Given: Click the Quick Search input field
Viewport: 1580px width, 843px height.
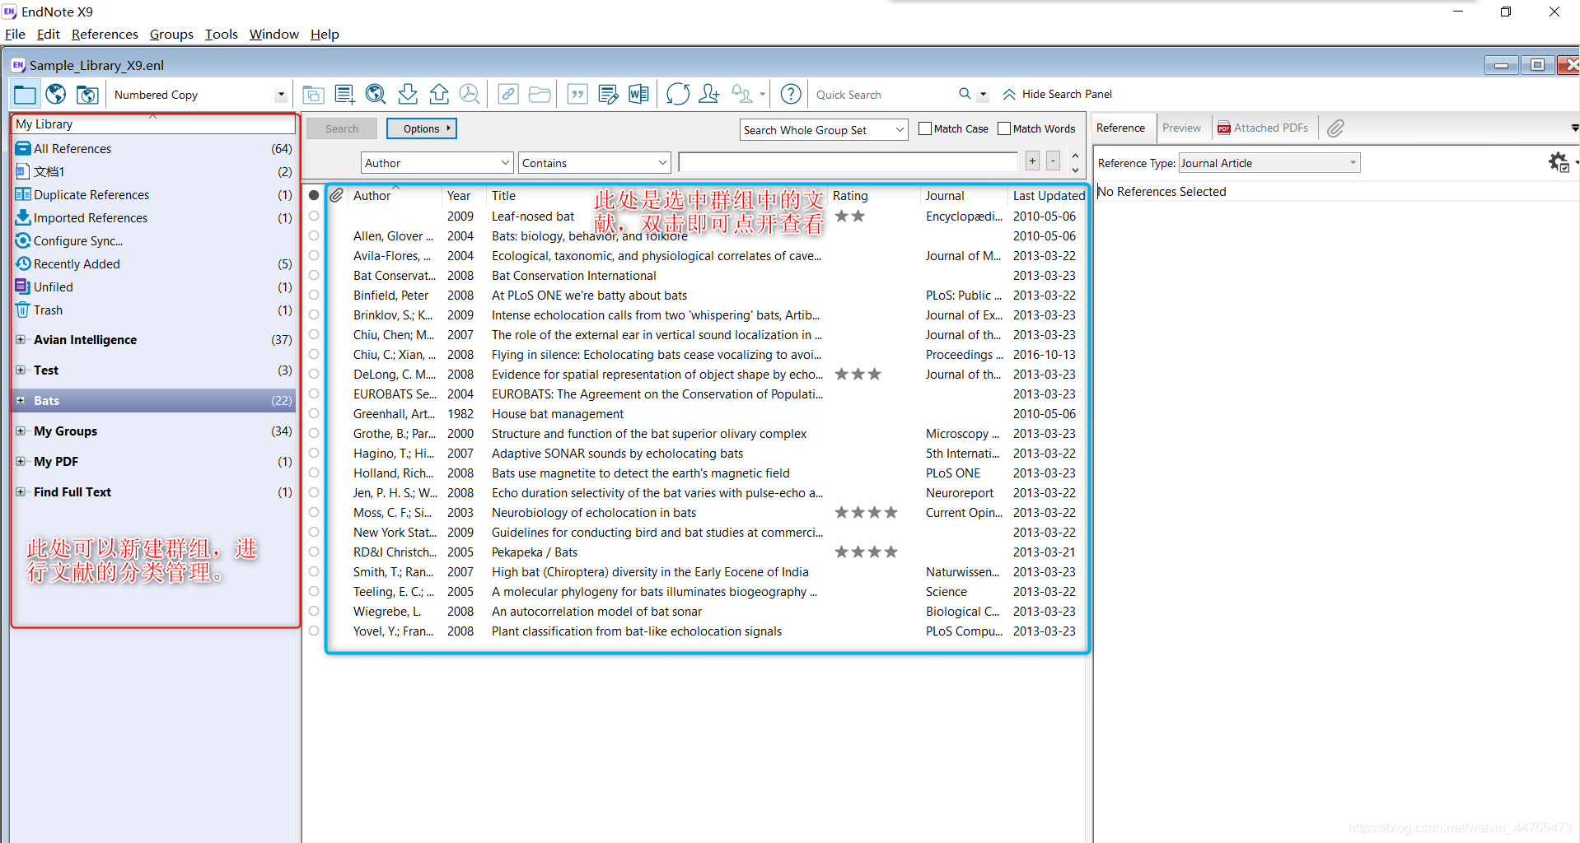Looking at the screenshot, I should (882, 95).
